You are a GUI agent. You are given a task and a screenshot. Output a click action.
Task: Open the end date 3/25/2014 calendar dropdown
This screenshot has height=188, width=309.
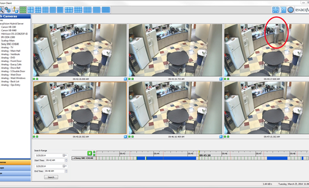tap(64, 166)
